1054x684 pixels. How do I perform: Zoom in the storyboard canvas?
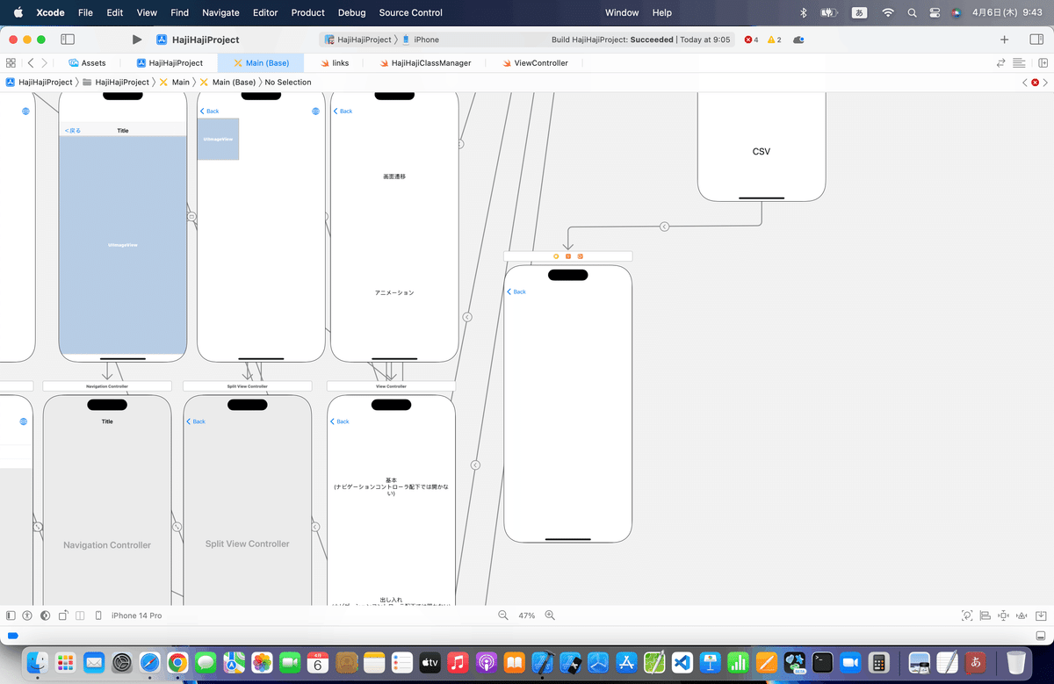(x=550, y=616)
